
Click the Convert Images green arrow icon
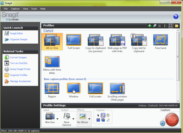click(7, 57)
